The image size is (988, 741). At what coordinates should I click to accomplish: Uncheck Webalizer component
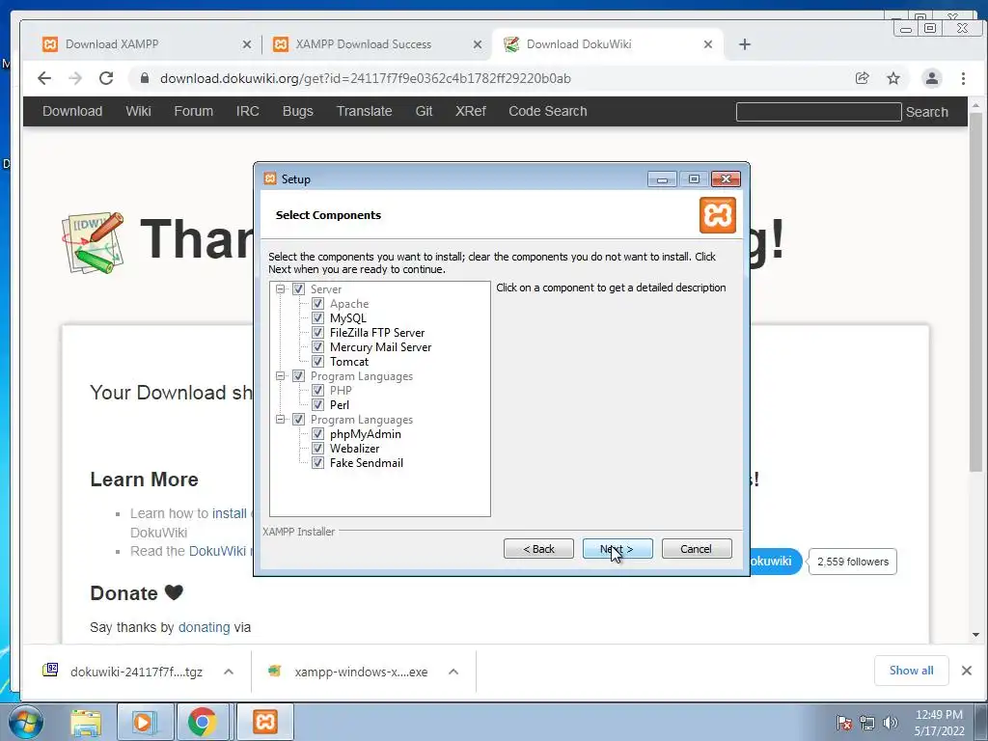[x=317, y=449]
